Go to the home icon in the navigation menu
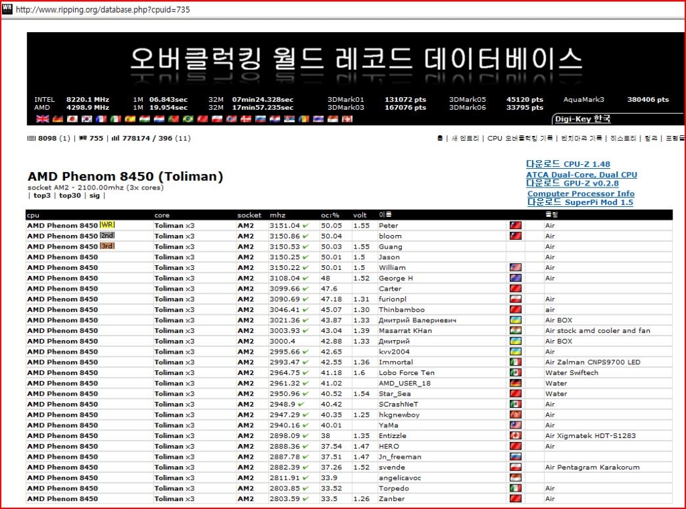The width and height of the screenshot is (686, 509). 439,138
